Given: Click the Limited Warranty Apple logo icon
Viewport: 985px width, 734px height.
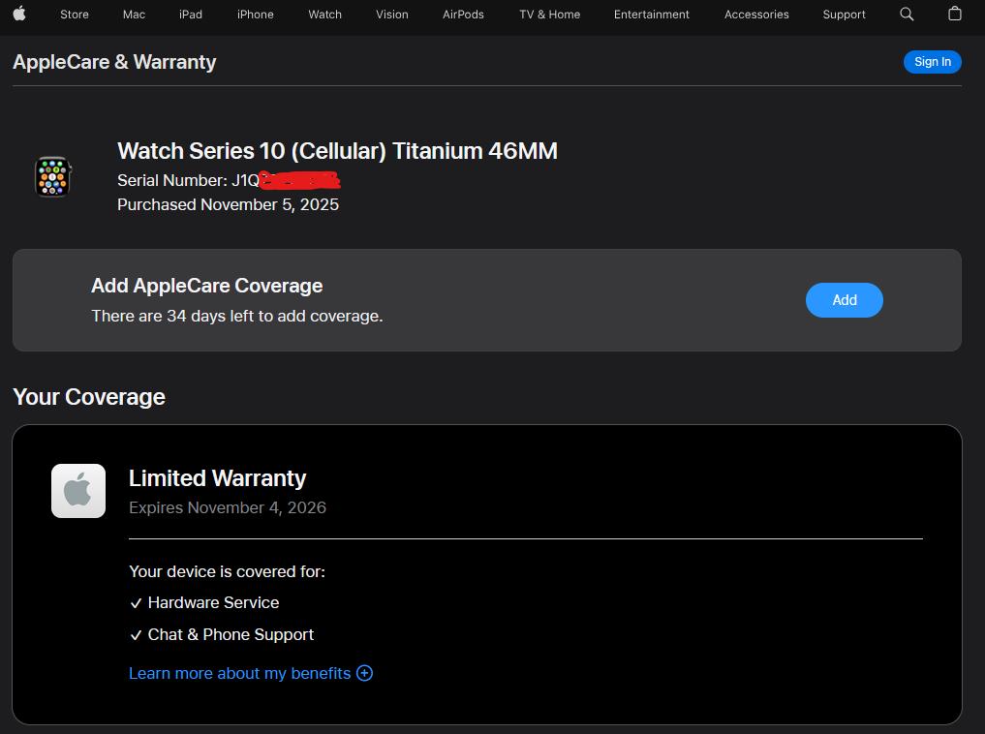Looking at the screenshot, I should point(78,491).
